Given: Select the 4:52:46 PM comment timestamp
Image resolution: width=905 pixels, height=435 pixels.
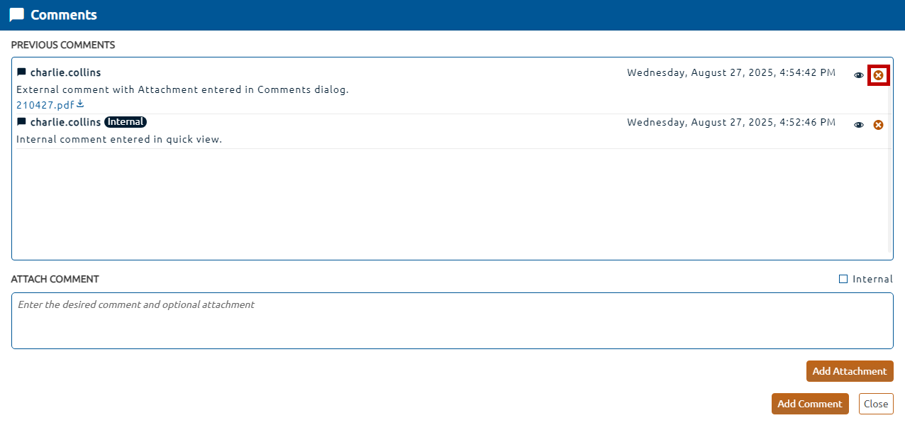Looking at the screenshot, I should click(x=731, y=122).
